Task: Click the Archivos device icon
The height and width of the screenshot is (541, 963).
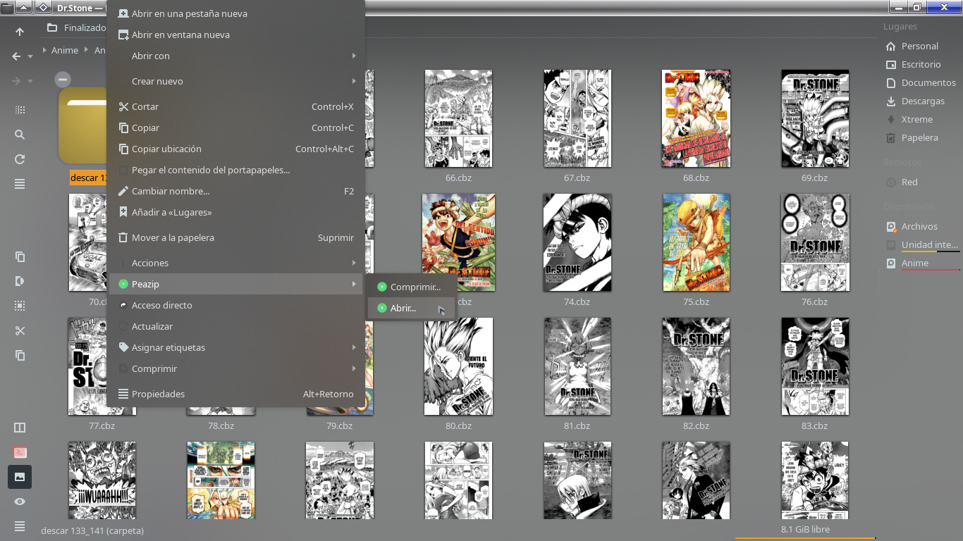Action: (x=891, y=227)
